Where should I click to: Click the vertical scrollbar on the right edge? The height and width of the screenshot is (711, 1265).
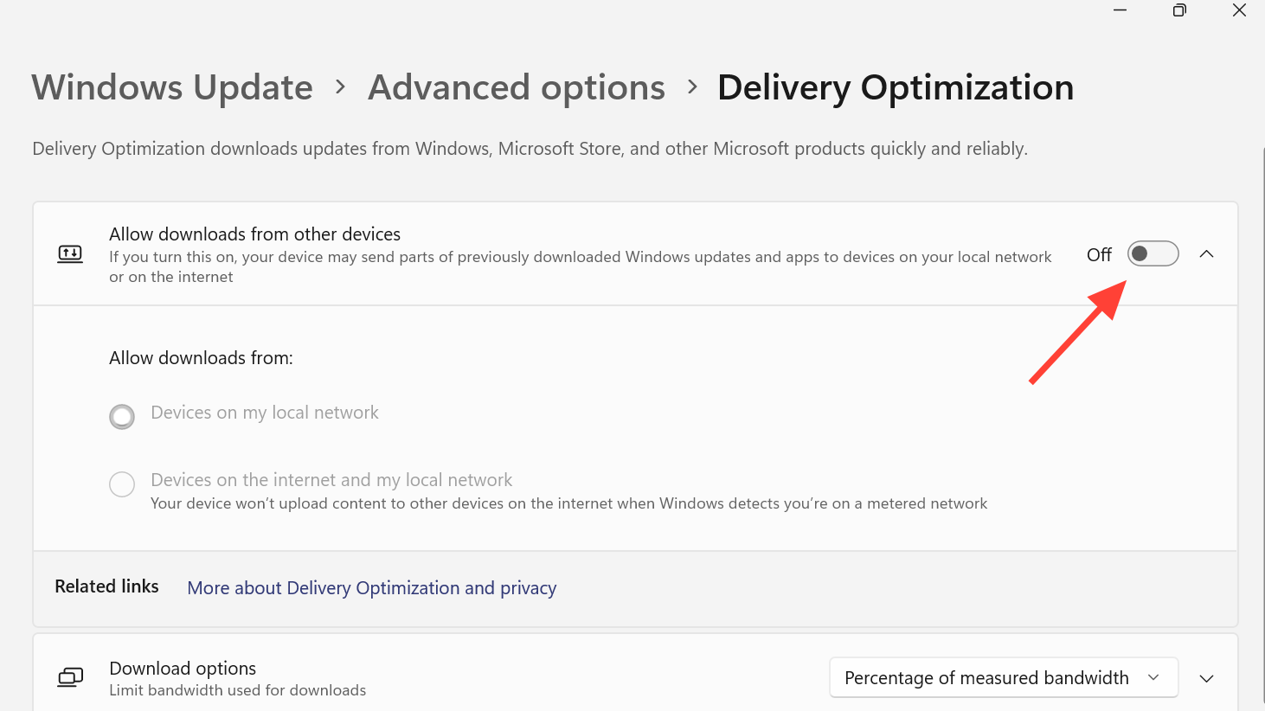click(x=1262, y=346)
